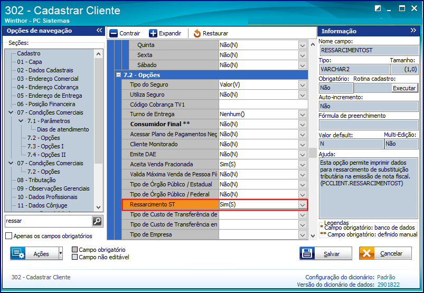Select 01 - Capa section
This screenshot has height=293, width=424.
30,62
